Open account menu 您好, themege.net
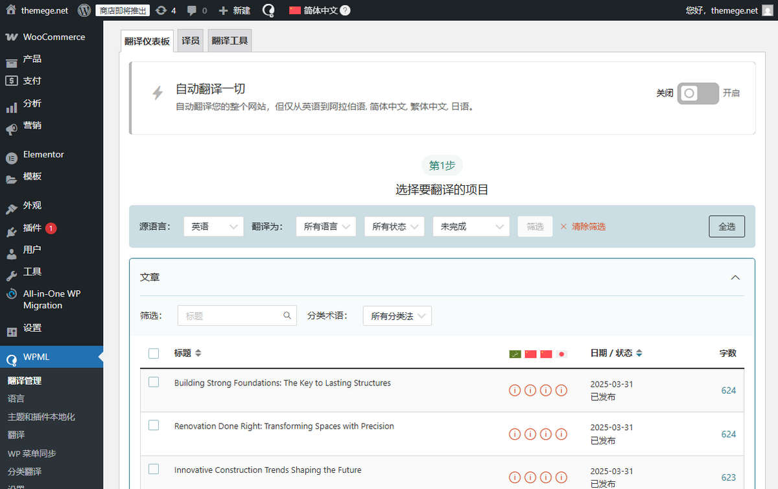The height and width of the screenshot is (489, 778). click(x=729, y=10)
